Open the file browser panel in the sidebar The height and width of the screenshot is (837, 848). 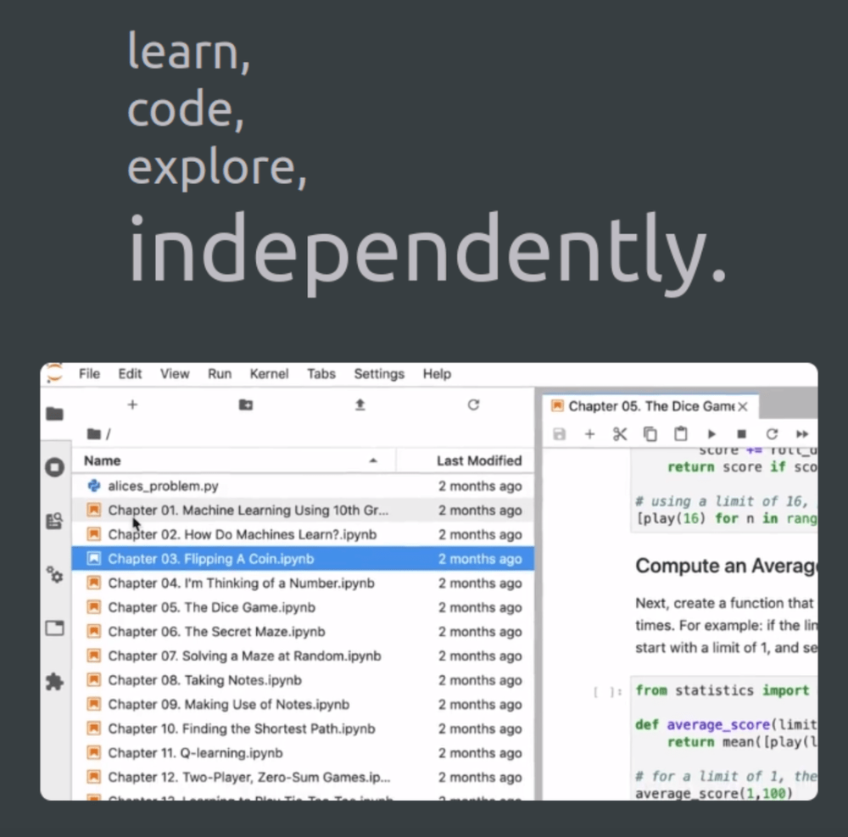(x=54, y=413)
